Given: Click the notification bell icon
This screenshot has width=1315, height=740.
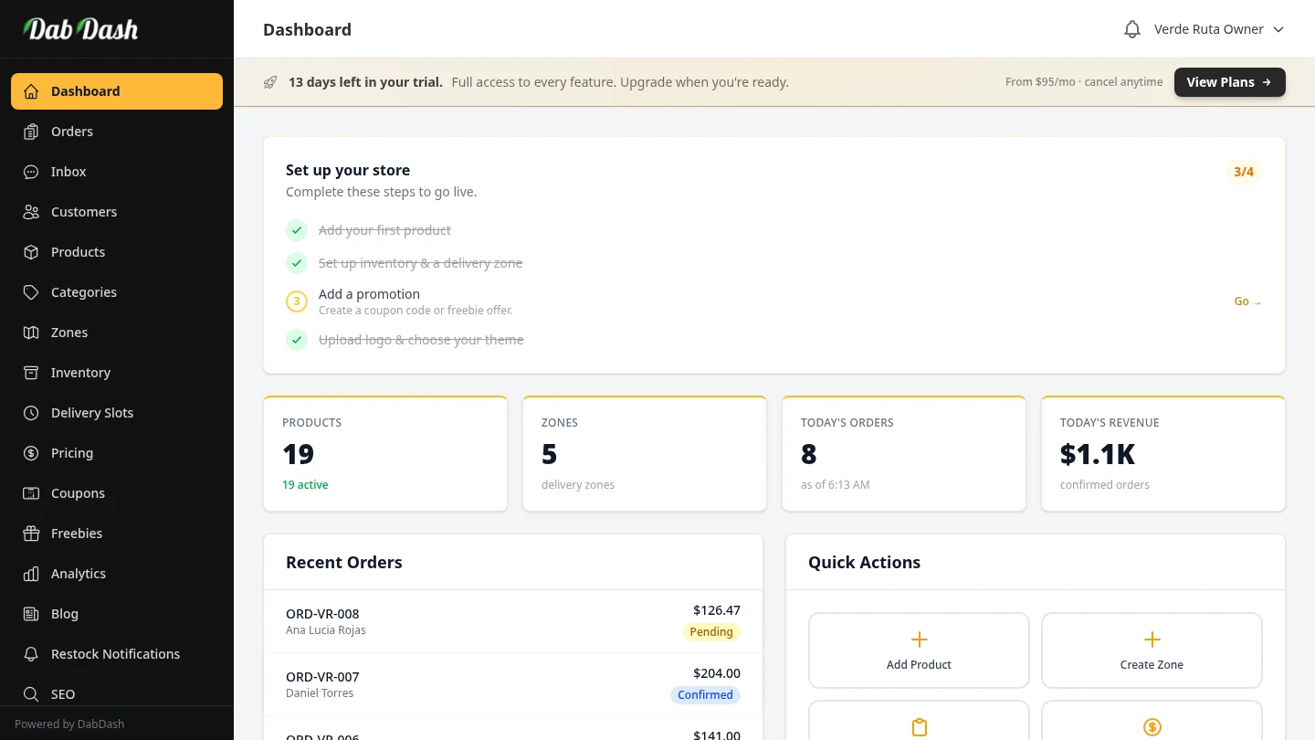Looking at the screenshot, I should click(x=1131, y=28).
